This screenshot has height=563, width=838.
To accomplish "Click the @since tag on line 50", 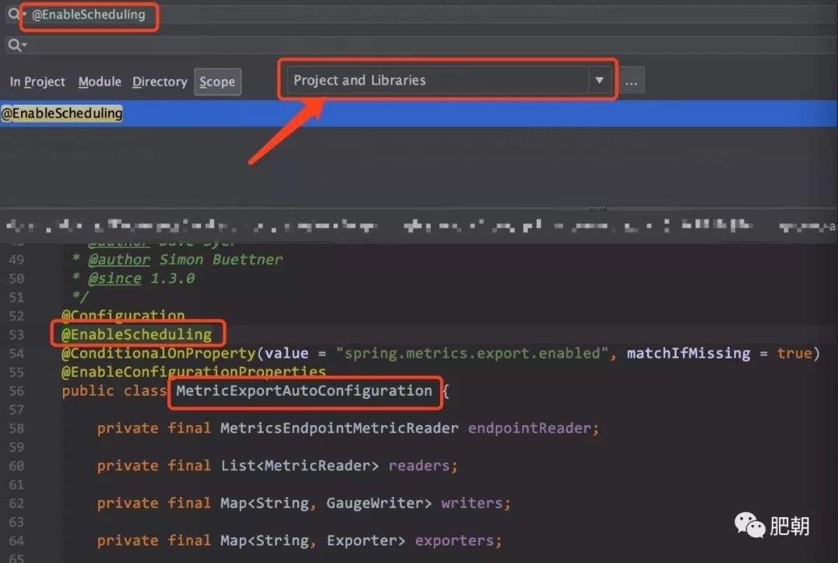I will pyautogui.click(x=115, y=278).
